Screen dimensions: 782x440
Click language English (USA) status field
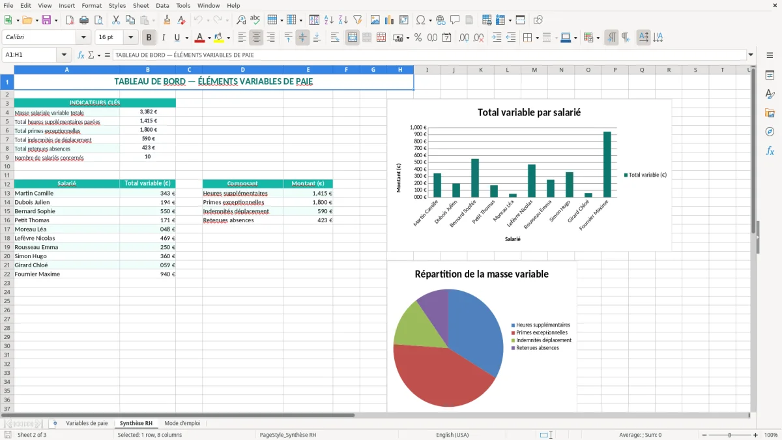point(452,435)
